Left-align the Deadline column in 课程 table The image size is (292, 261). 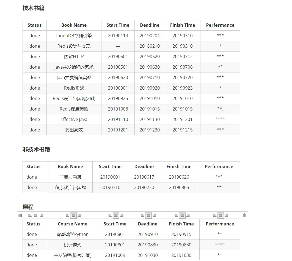click(x=143, y=216)
